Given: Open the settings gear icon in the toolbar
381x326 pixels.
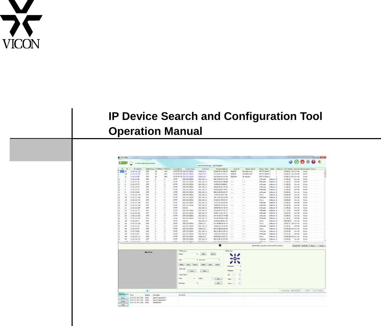Looking at the screenshot, I should [308, 162].
